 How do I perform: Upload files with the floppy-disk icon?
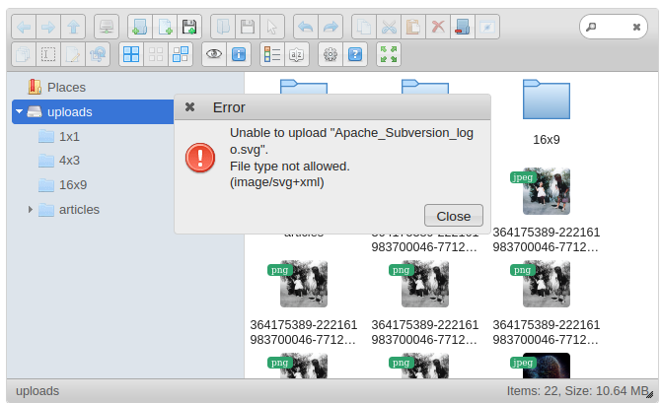point(189,27)
